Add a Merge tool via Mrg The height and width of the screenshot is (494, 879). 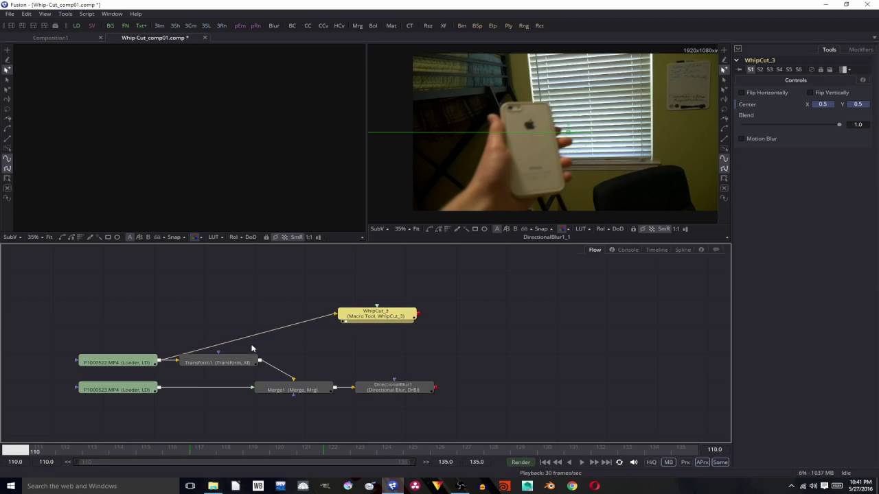[357, 26]
